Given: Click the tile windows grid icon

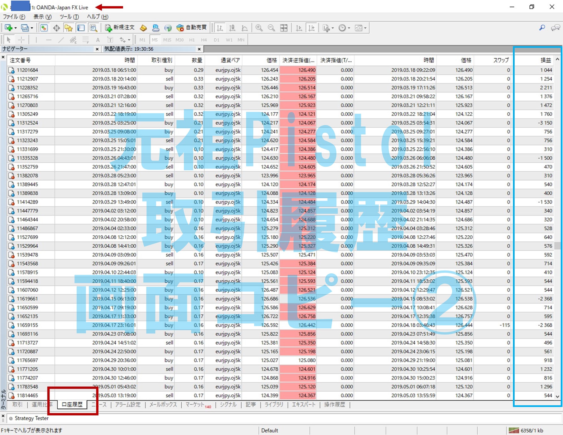Looking at the screenshot, I should pos(283,28).
